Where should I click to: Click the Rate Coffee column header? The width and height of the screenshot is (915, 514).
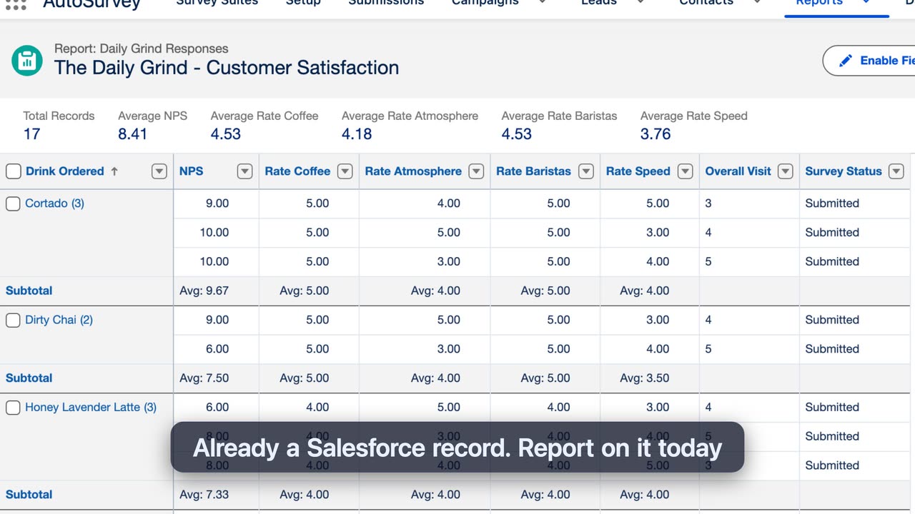[x=297, y=171]
